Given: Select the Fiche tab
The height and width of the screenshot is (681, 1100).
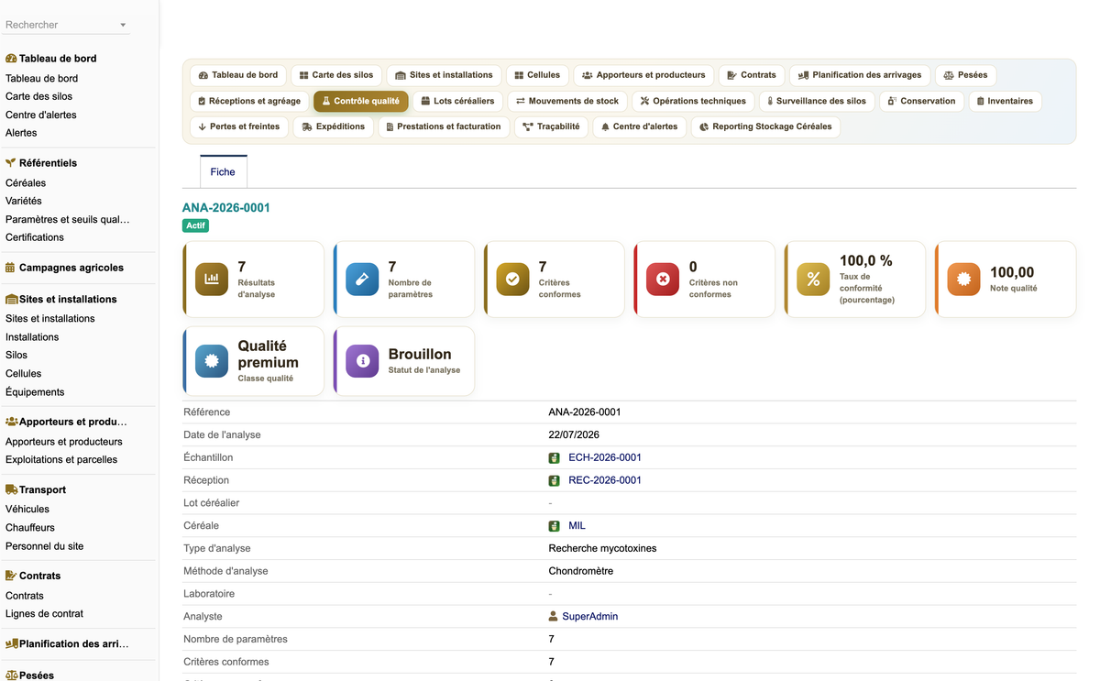Looking at the screenshot, I should pos(223,171).
